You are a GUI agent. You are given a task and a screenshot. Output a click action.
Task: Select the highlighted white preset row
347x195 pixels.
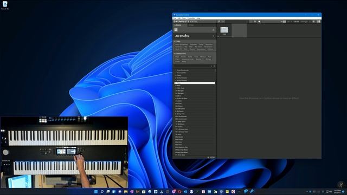click(x=195, y=83)
